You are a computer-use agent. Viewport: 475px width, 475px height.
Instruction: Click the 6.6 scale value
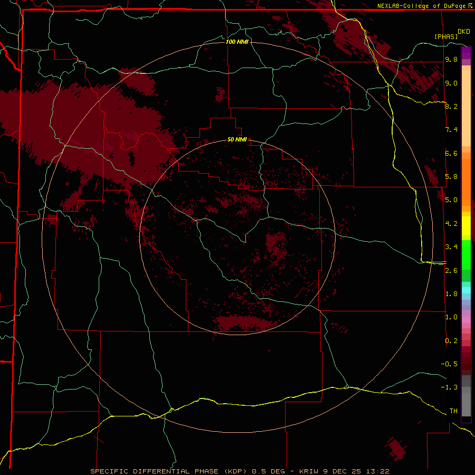click(x=451, y=153)
